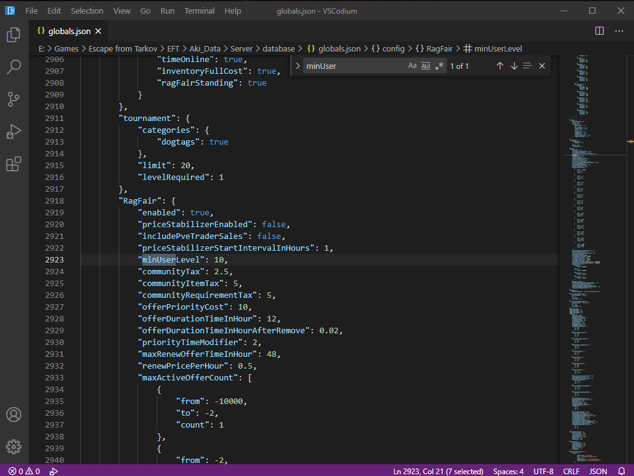The width and height of the screenshot is (634, 476).
Task: Open Problems panel via errors and warnings count
Action: 24,471
